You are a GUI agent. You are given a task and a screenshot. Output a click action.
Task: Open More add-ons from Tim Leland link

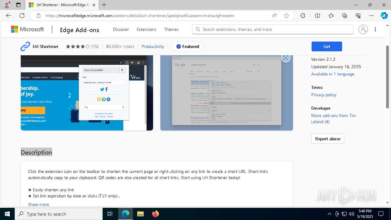[334, 119]
